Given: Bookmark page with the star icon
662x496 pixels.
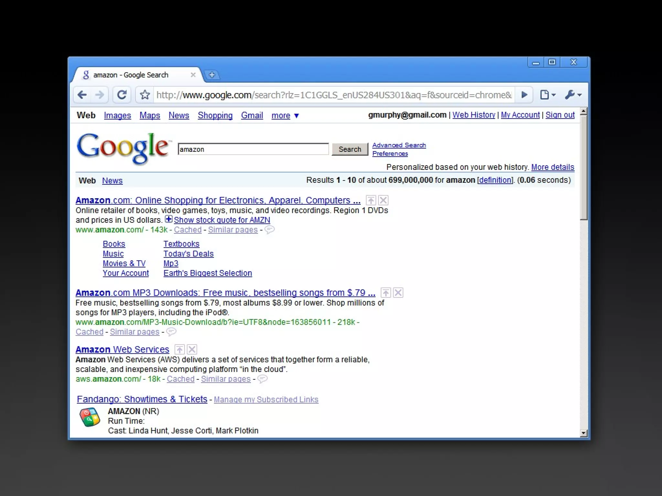Looking at the screenshot, I should pos(145,95).
